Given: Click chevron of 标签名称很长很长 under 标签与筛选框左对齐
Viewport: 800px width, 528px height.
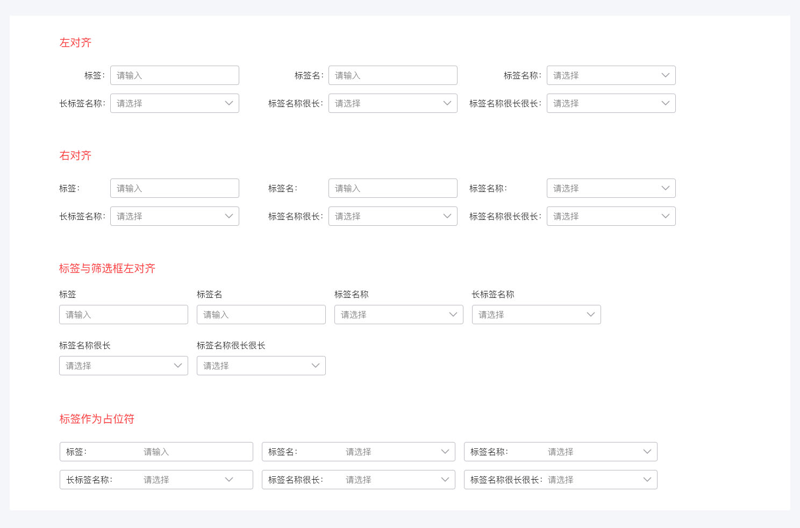Looking at the screenshot, I should 316,366.
